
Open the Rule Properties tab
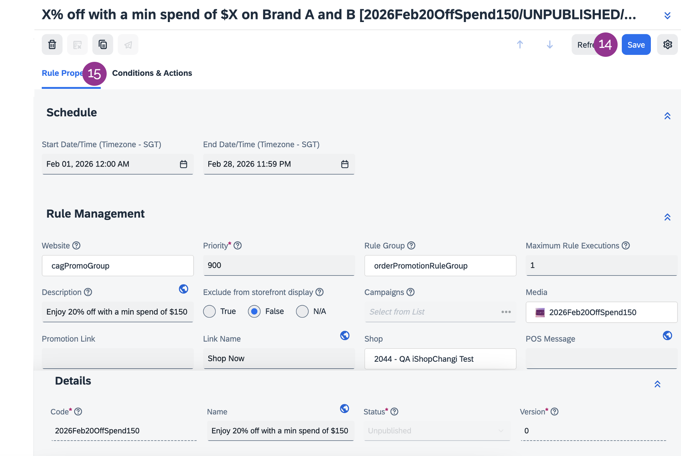coord(62,73)
